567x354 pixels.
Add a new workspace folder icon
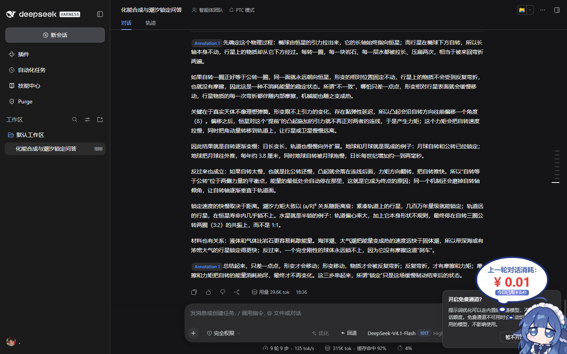(x=100, y=120)
